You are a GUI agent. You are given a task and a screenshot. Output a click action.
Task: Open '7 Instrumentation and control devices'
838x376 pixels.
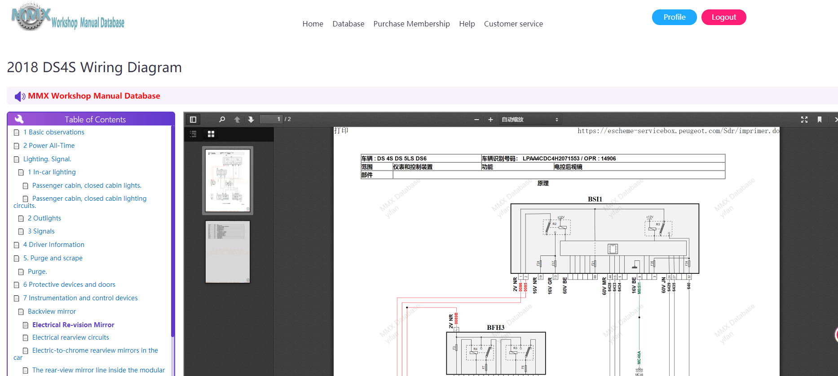(x=80, y=298)
